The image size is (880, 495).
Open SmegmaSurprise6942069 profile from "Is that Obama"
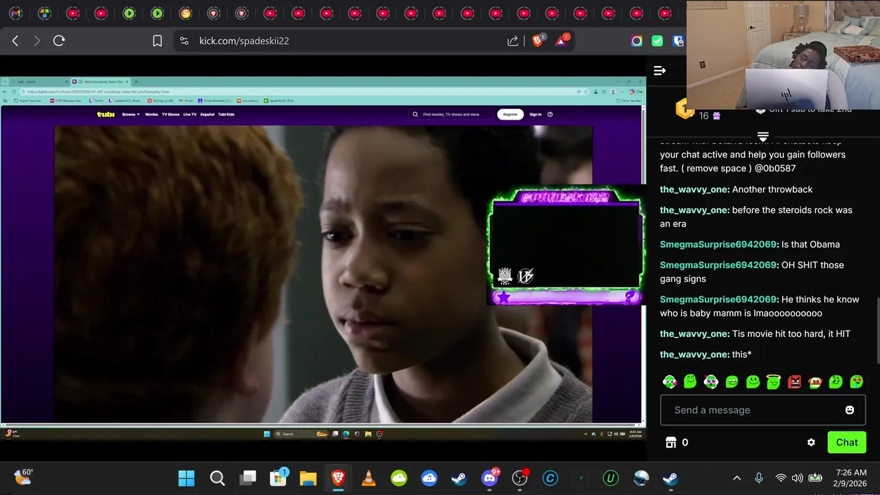[x=718, y=244]
